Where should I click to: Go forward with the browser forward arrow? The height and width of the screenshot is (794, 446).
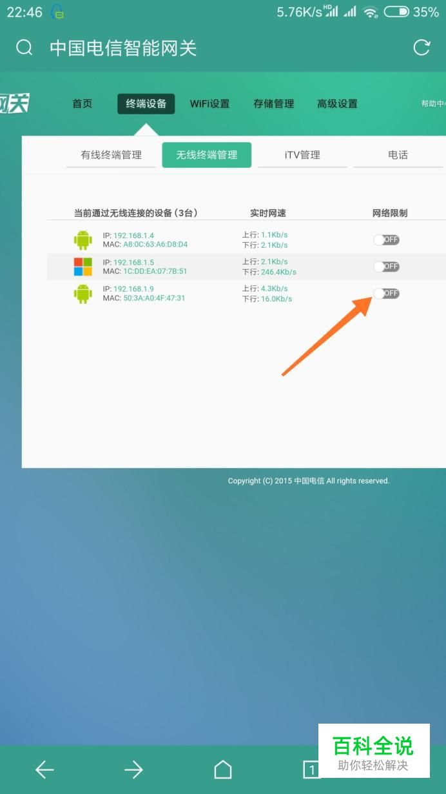tap(133, 769)
